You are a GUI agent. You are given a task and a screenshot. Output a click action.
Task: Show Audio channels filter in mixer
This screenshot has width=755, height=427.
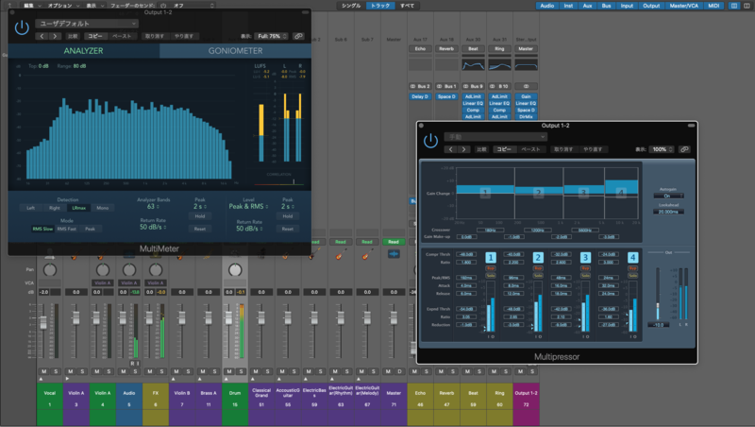pos(546,6)
